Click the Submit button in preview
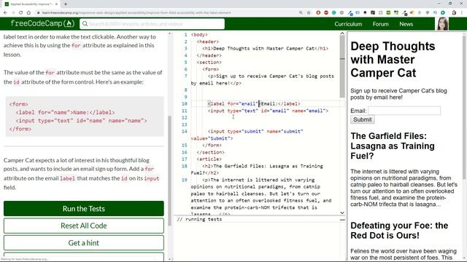The height and width of the screenshot is (262, 467). click(x=362, y=119)
